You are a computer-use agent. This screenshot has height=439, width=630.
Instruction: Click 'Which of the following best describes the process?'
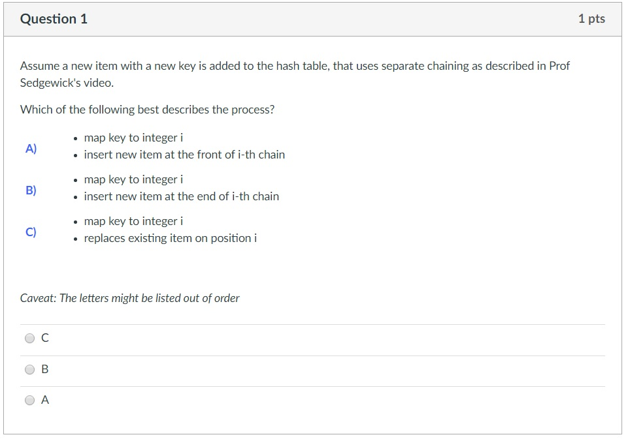(146, 110)
